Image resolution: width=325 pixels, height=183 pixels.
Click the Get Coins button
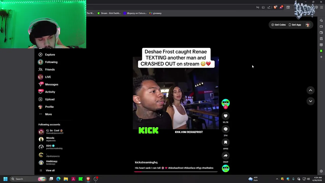[x=279, y=25]
